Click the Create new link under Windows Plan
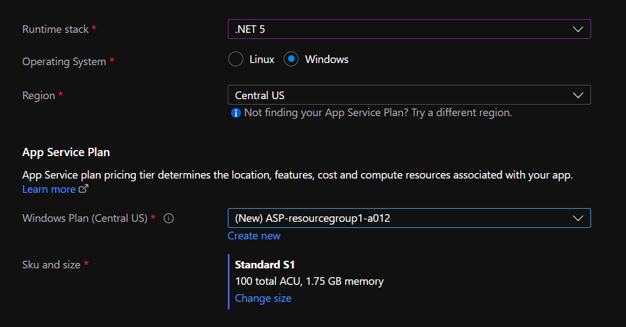Screen dimensions: 626x327 pos(254,236)
